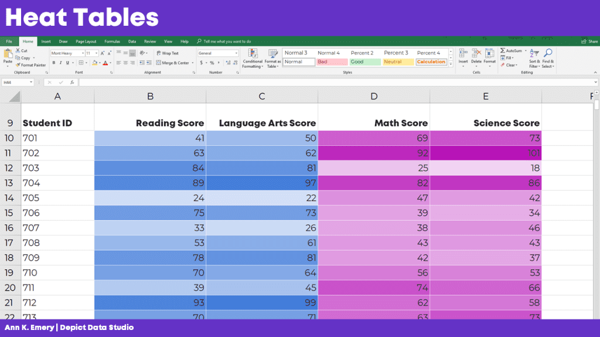Open the File tab
Image resolution: width=600 pixels, height=337 pixels.
(9, 42)
